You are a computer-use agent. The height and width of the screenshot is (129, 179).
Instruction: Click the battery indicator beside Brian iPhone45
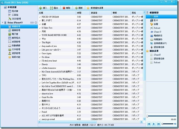(x=32, y=22)
